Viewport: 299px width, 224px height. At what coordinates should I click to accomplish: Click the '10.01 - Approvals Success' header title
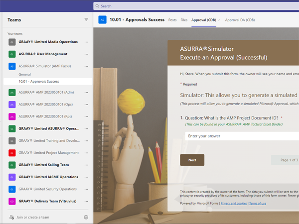(x=137, y=19)
